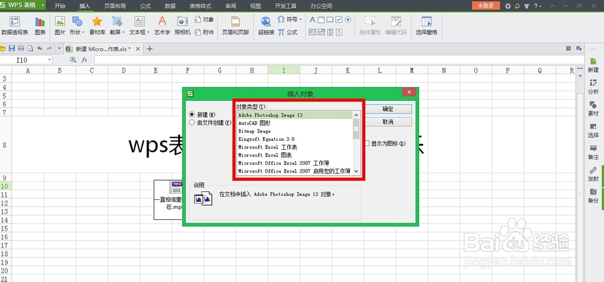This screenshot has width=604, height=282.
Task: Switch to the 数据 ribbon tab
Action: pyautogui.click(x=170, y=6)
